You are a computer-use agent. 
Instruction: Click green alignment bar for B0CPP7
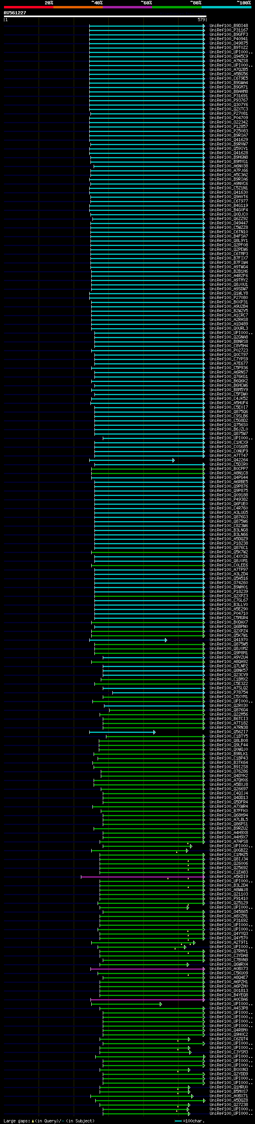tap(148, 469)
